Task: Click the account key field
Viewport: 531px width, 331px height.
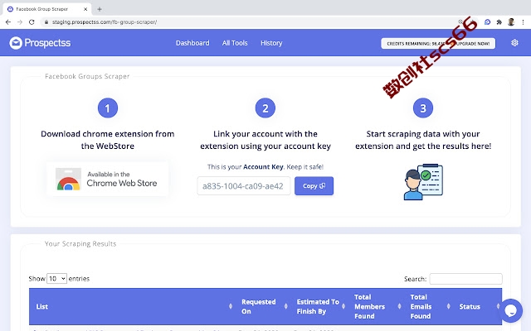Action: (244, 185)
